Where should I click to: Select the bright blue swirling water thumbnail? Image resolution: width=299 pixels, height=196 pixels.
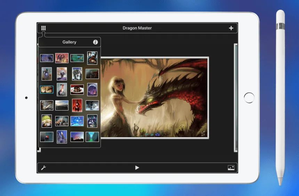pyautogui.click(x=77, y=121)
